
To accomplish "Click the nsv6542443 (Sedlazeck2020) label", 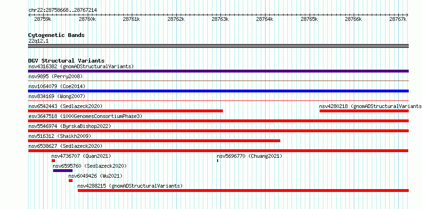I will pos(65,106).
